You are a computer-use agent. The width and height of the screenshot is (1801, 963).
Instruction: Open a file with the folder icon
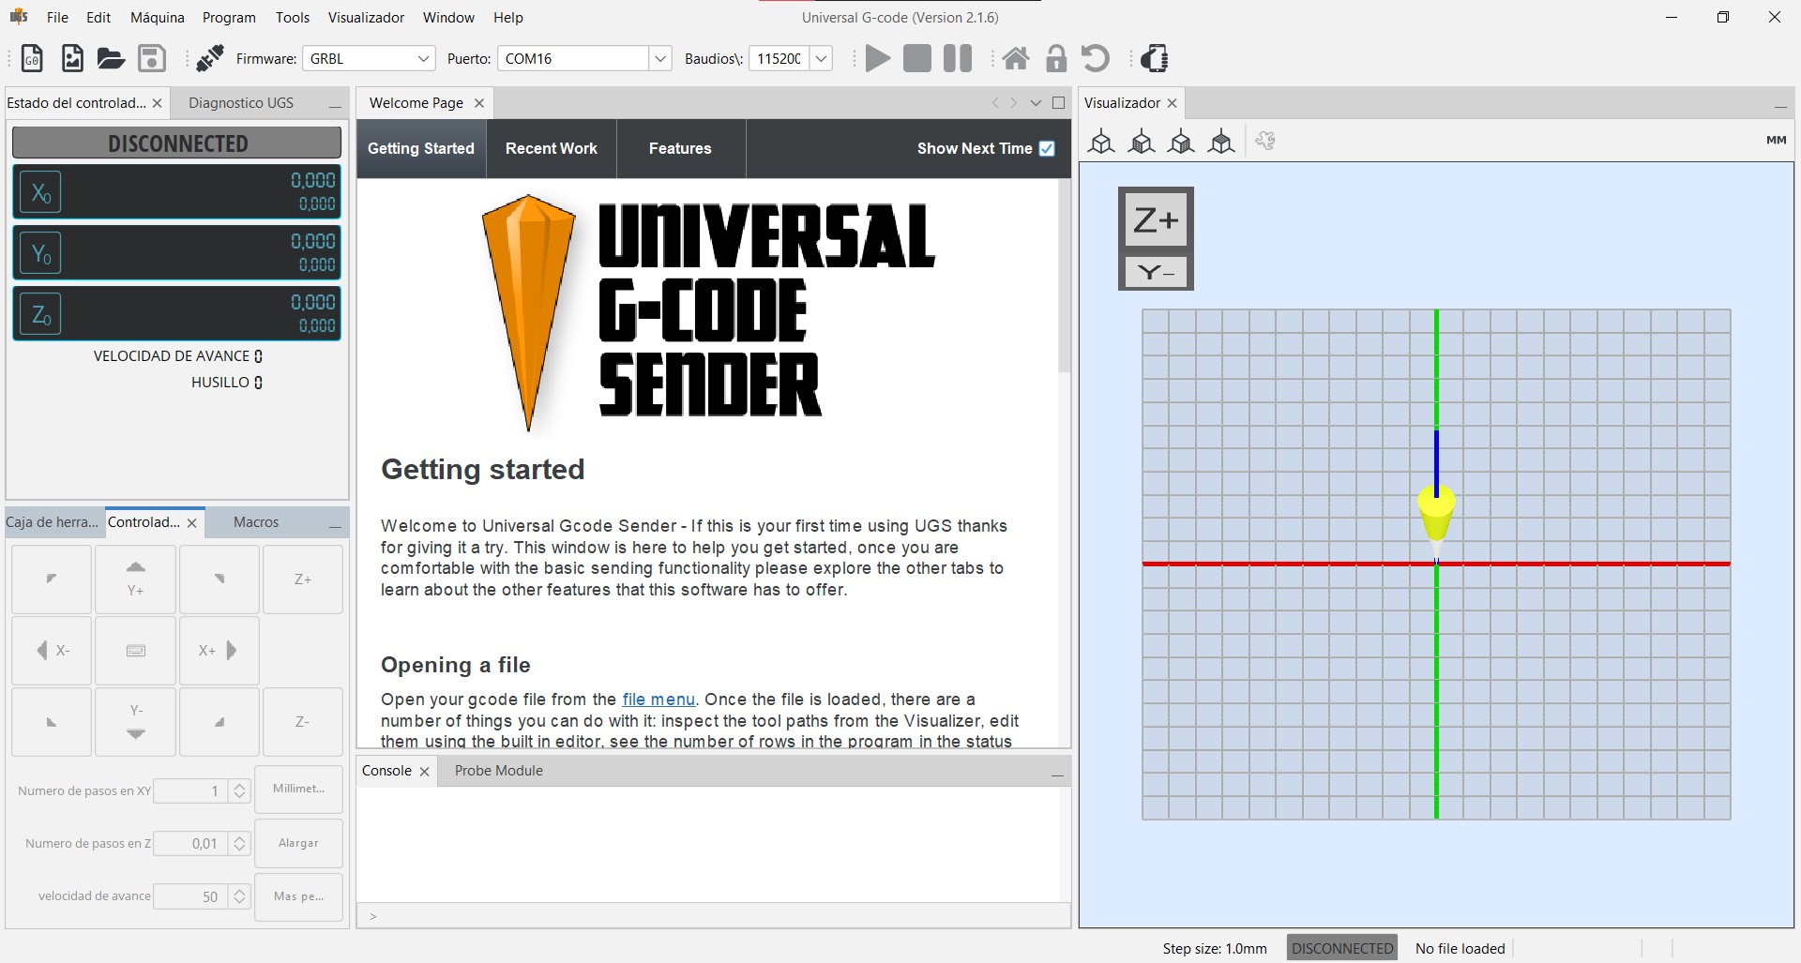point(111,58)
